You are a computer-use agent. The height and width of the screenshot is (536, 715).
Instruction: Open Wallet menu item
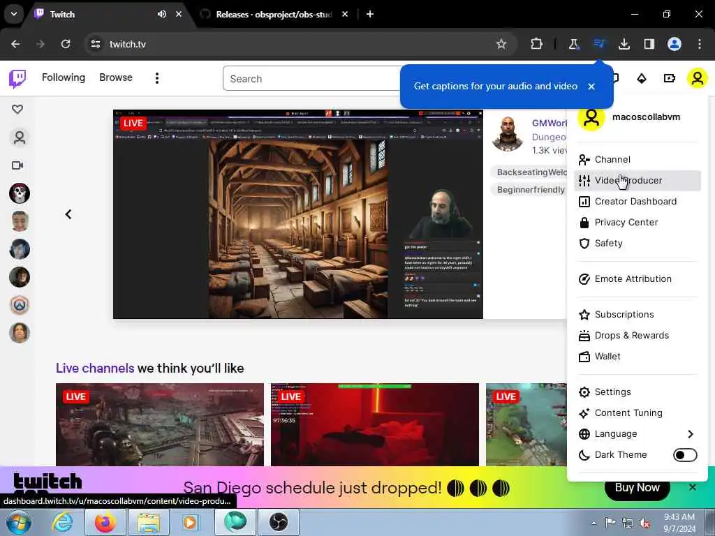637,357
